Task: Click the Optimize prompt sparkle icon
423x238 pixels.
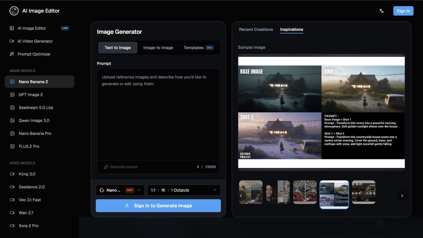Action: (x=106, y=167)
